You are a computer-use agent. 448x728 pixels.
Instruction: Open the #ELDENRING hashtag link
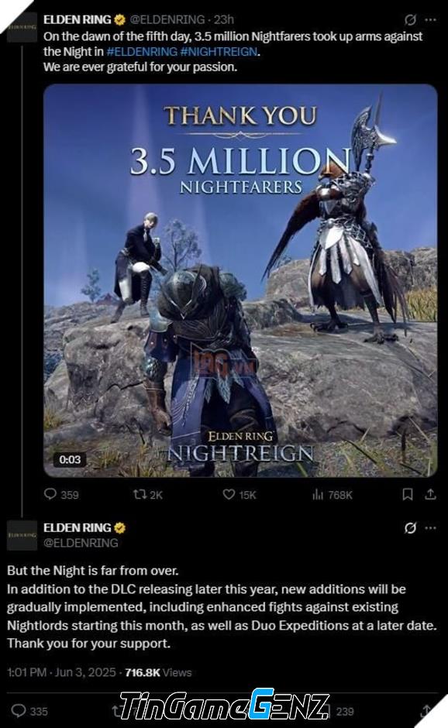pos(142,52)
